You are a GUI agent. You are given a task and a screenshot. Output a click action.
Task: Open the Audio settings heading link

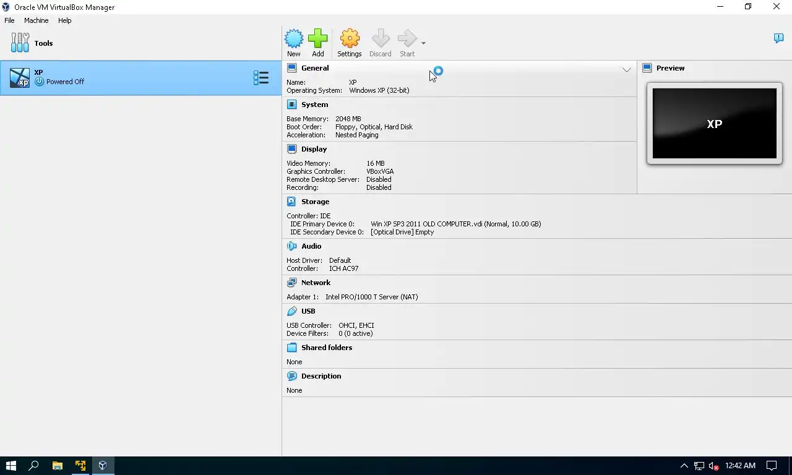(311, 246)
